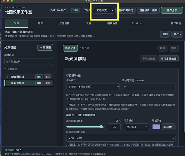Viewport: 185px width, 156px height.
Task: Expand the first 新光源群組 tree arrow
Action: point(8,77)
